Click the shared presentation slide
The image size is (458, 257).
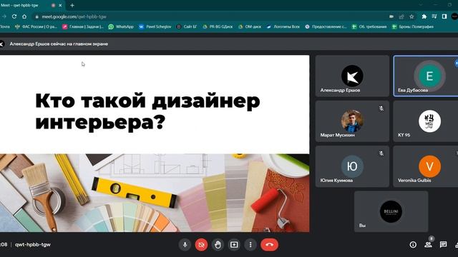point(155,143)
